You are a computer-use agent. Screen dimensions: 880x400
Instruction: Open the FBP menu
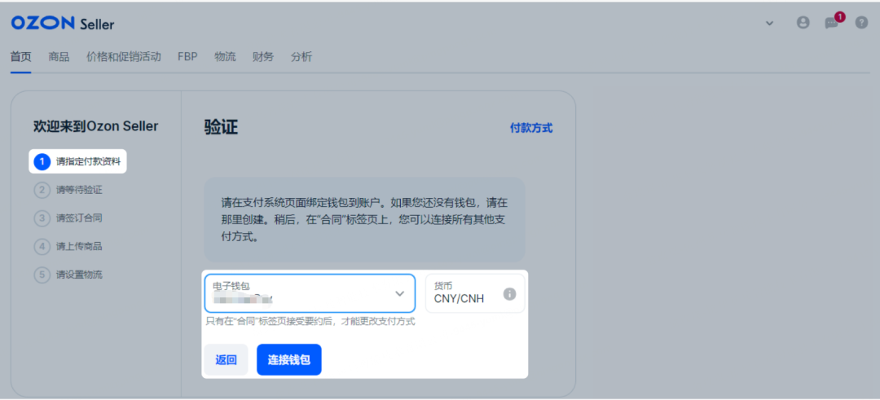187,57
